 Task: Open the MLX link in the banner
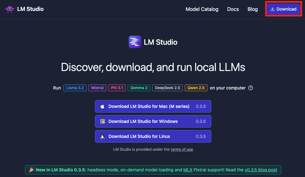click(x=188, y=170)
